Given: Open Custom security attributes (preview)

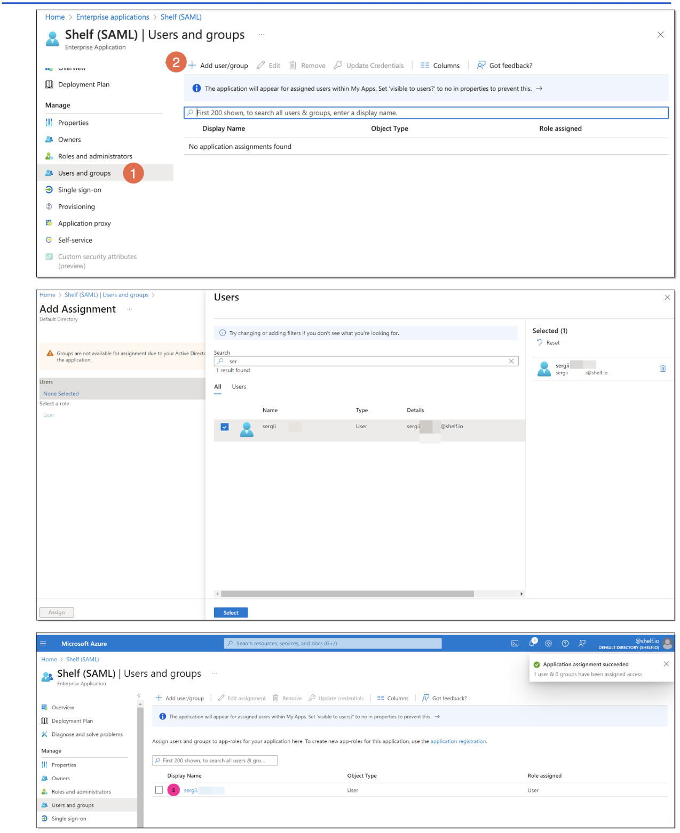Looking at the screenshot, I should tap(97, 261).
